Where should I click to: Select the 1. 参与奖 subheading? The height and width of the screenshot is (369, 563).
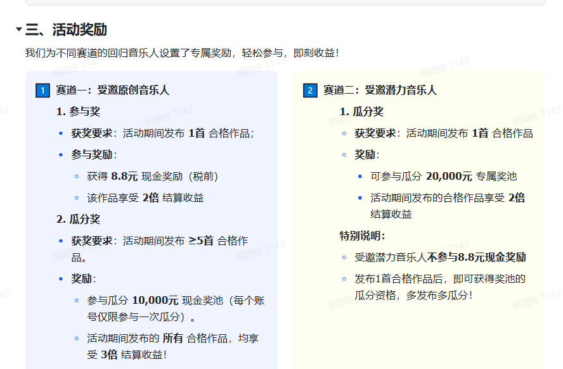[x=78, y=112]
